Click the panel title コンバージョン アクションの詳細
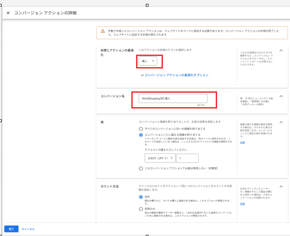The height and width of the screenshot is (236, 290). pos(45,13)
